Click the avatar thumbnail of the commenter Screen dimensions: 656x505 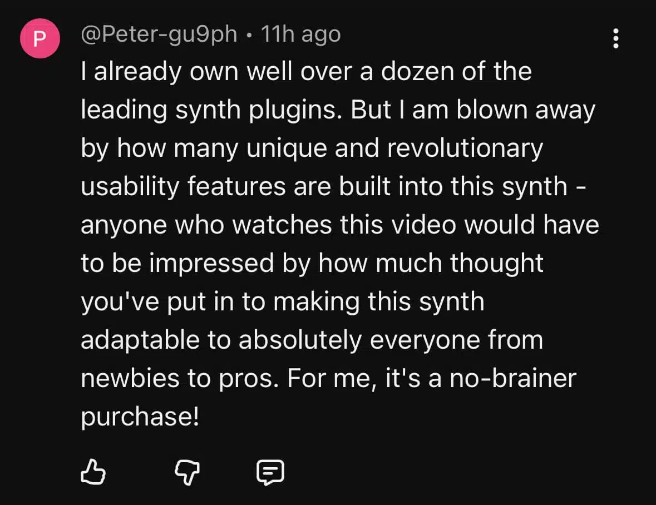click(40, 38)
